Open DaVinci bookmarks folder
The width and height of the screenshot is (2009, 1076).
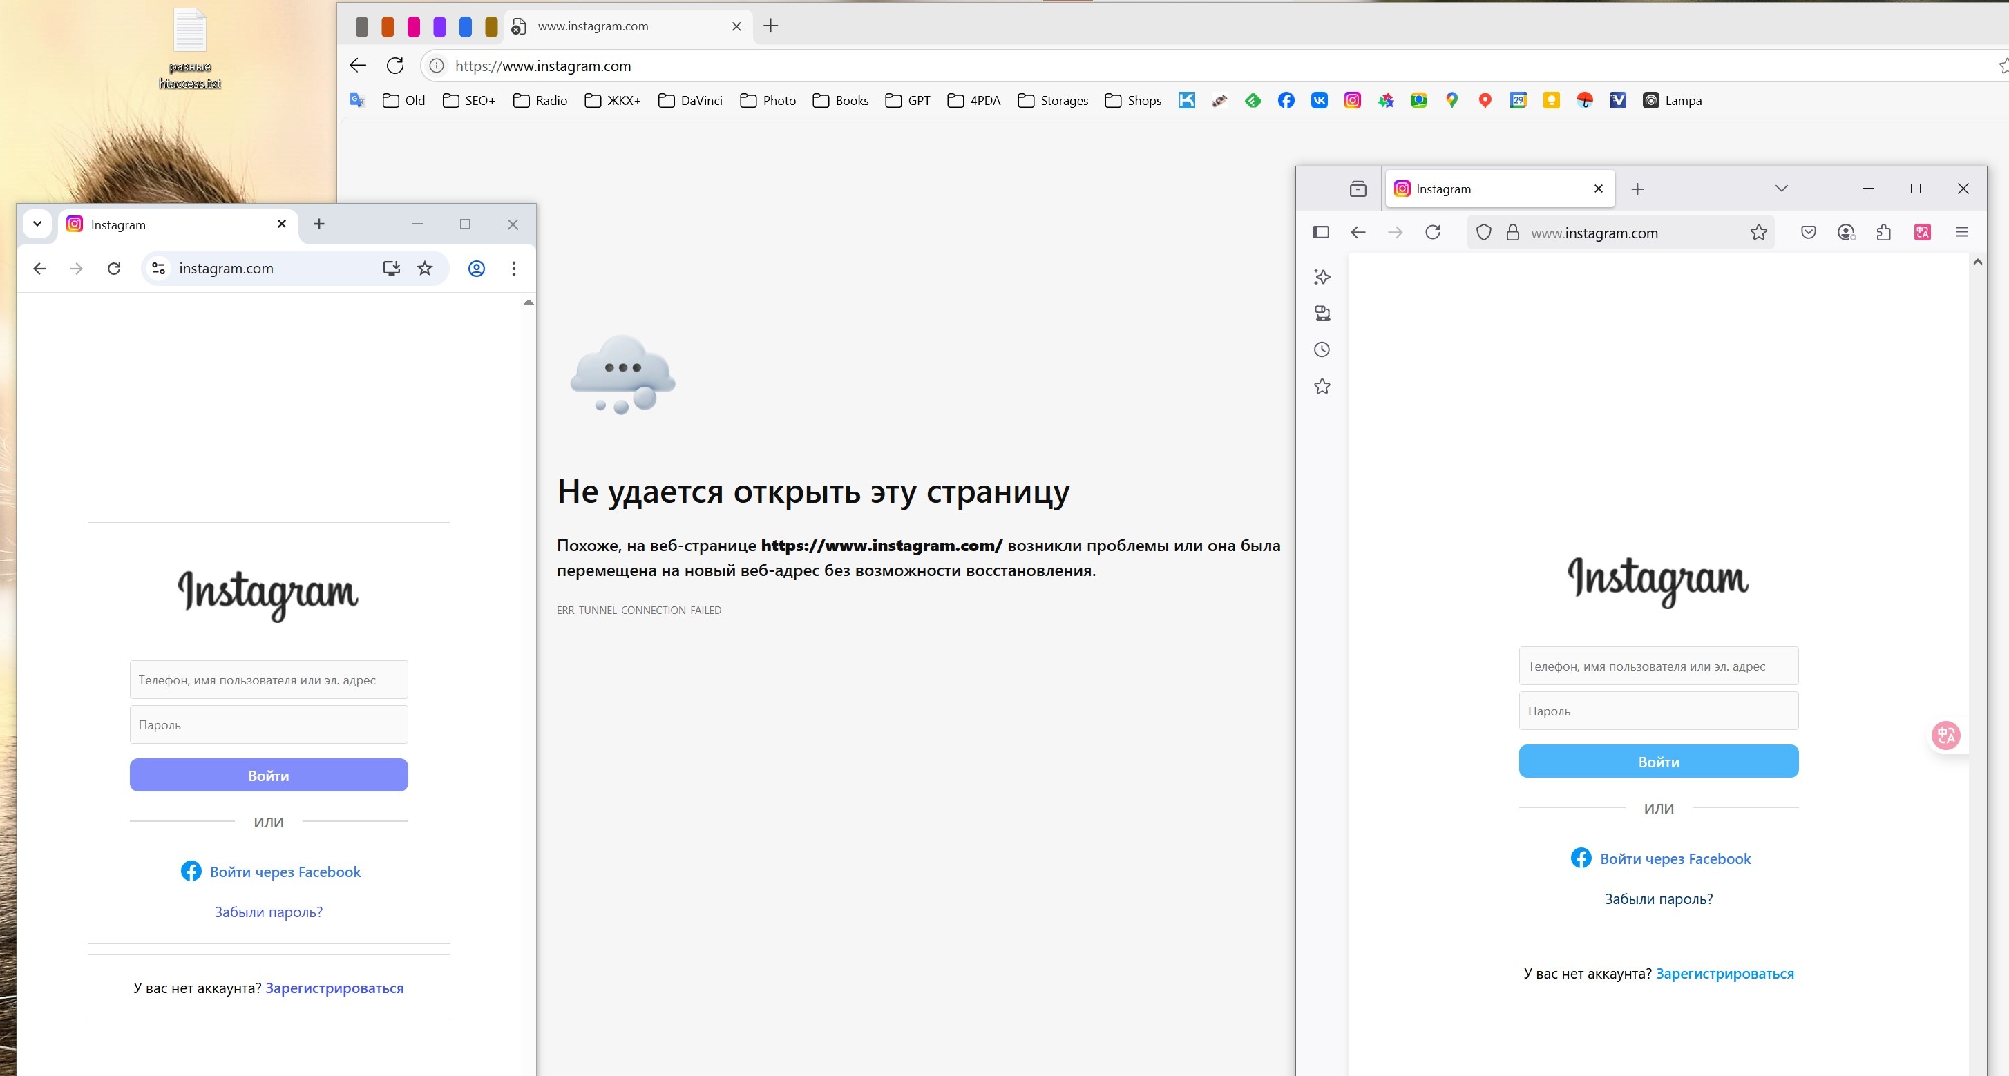pyautogui.click(x=690, y=101)
